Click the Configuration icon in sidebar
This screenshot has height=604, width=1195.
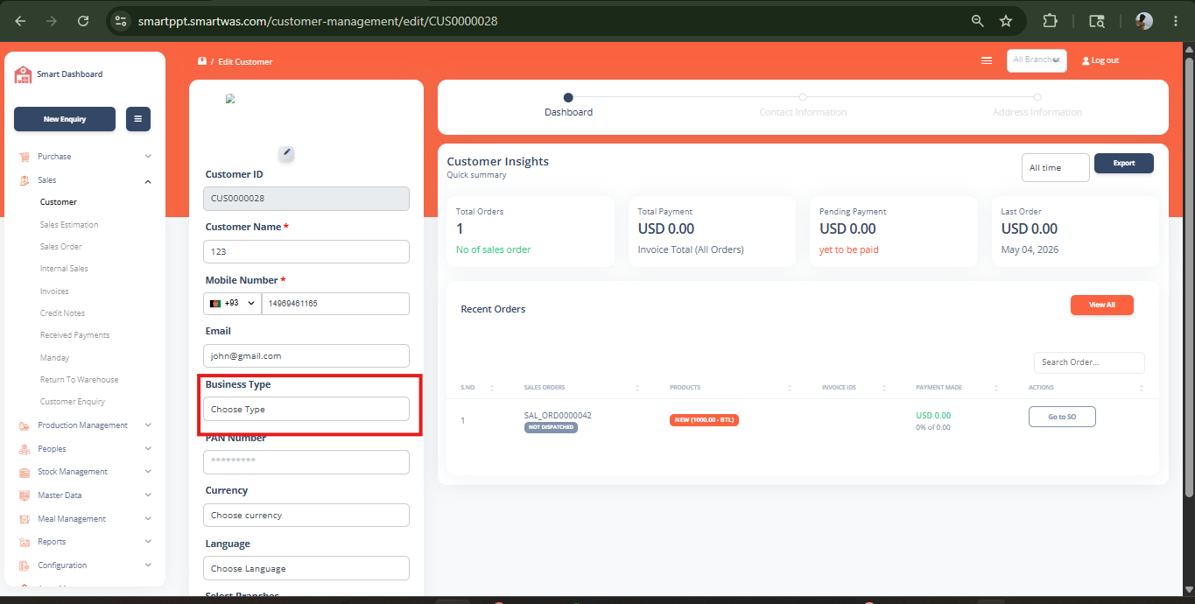pyautogui.click(x=25, y=565)
